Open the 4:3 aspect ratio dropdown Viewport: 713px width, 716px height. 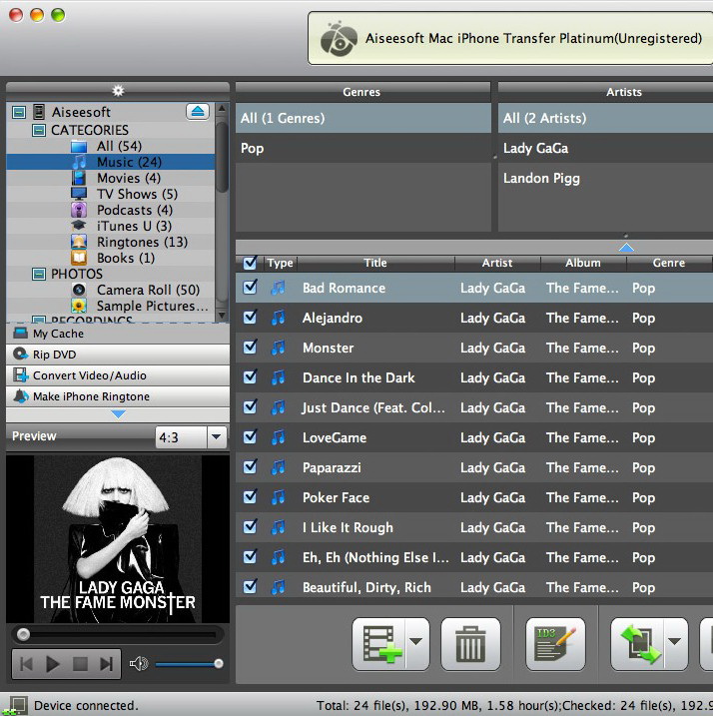[x=217, y=437]
